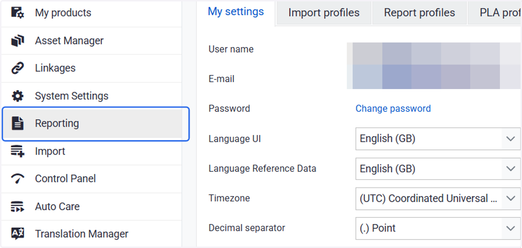Viewport: 522px width, 248px height.
Task: Open My products in the sidebar
Action: [91, 13]
